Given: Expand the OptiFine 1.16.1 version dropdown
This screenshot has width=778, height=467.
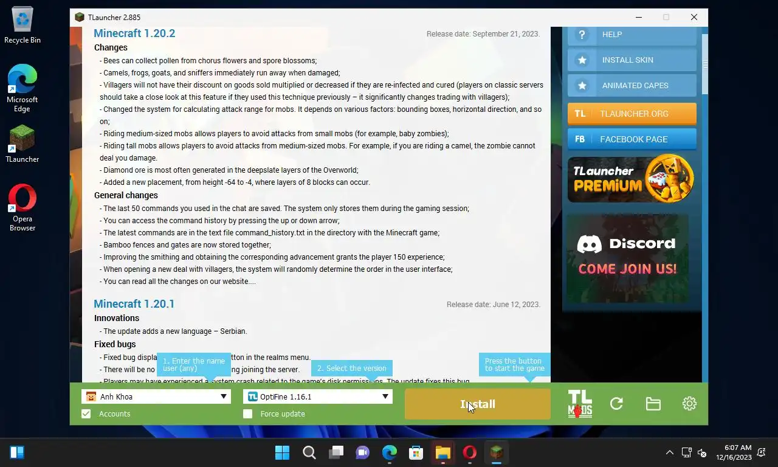Looking at the screenshot, I should pos(385,397).
